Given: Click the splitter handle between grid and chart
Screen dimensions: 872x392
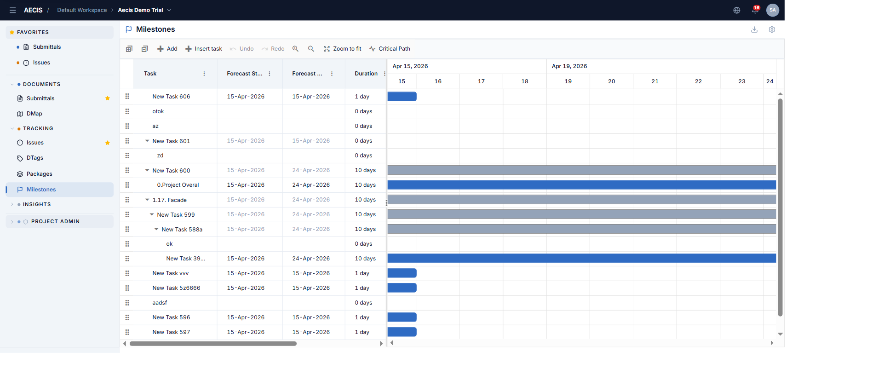Looking at the screenshot, I should tap(386, 202).
